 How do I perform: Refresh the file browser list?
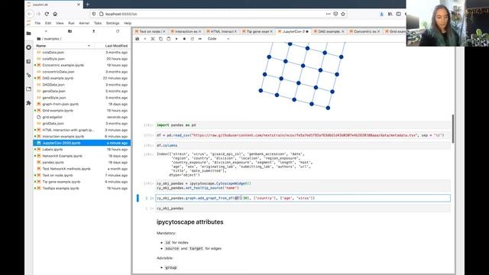click(x=118, y=31)
